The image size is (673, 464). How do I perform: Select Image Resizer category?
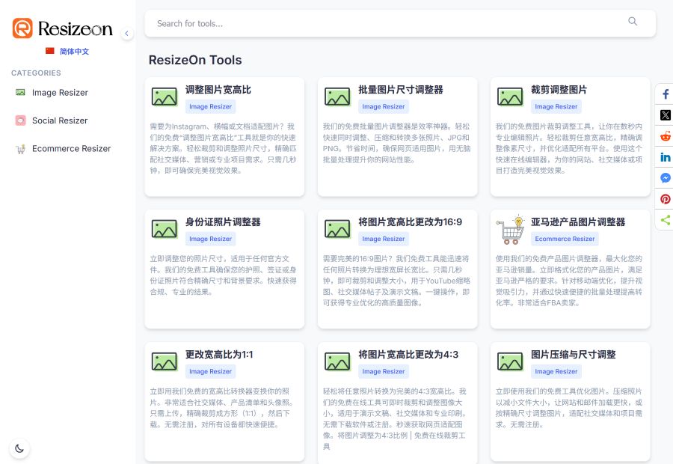(x=60, y=93)
